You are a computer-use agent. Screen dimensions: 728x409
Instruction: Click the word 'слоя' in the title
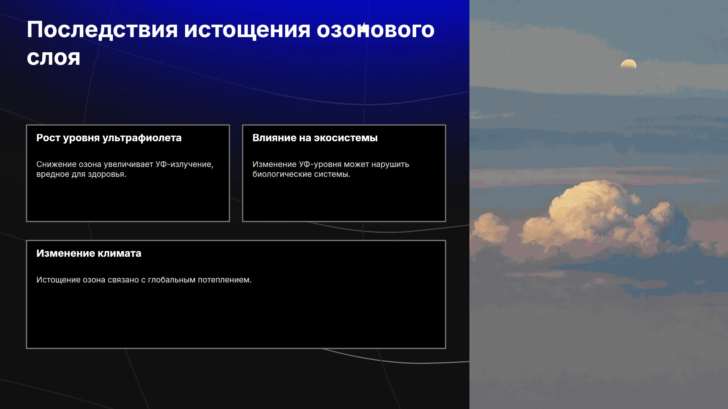pyautogui.click(x=53, y=58)
